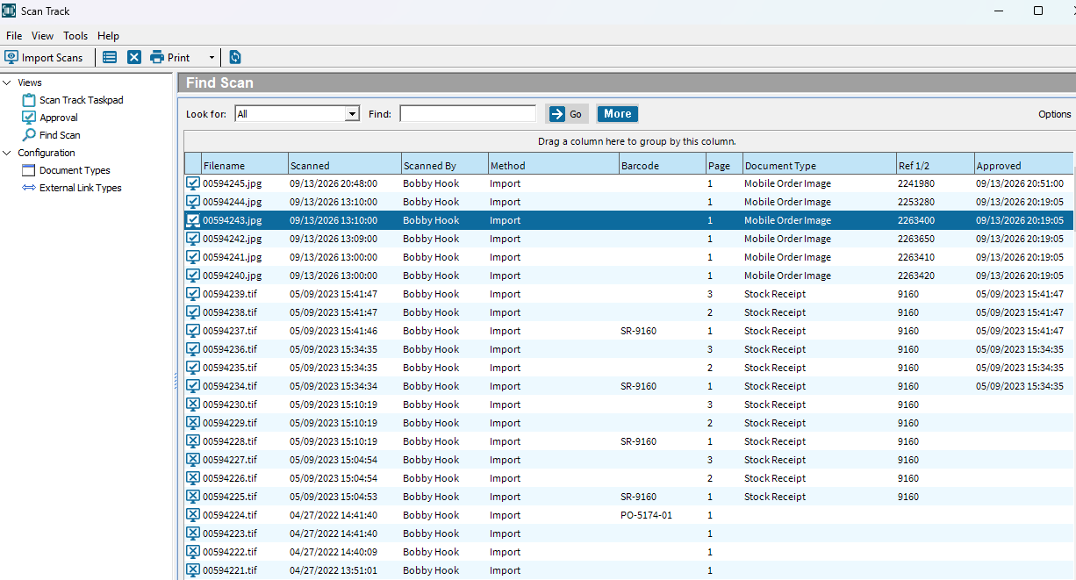Click the approved icon for 00594244.jpg

click(x=193, y=202)
